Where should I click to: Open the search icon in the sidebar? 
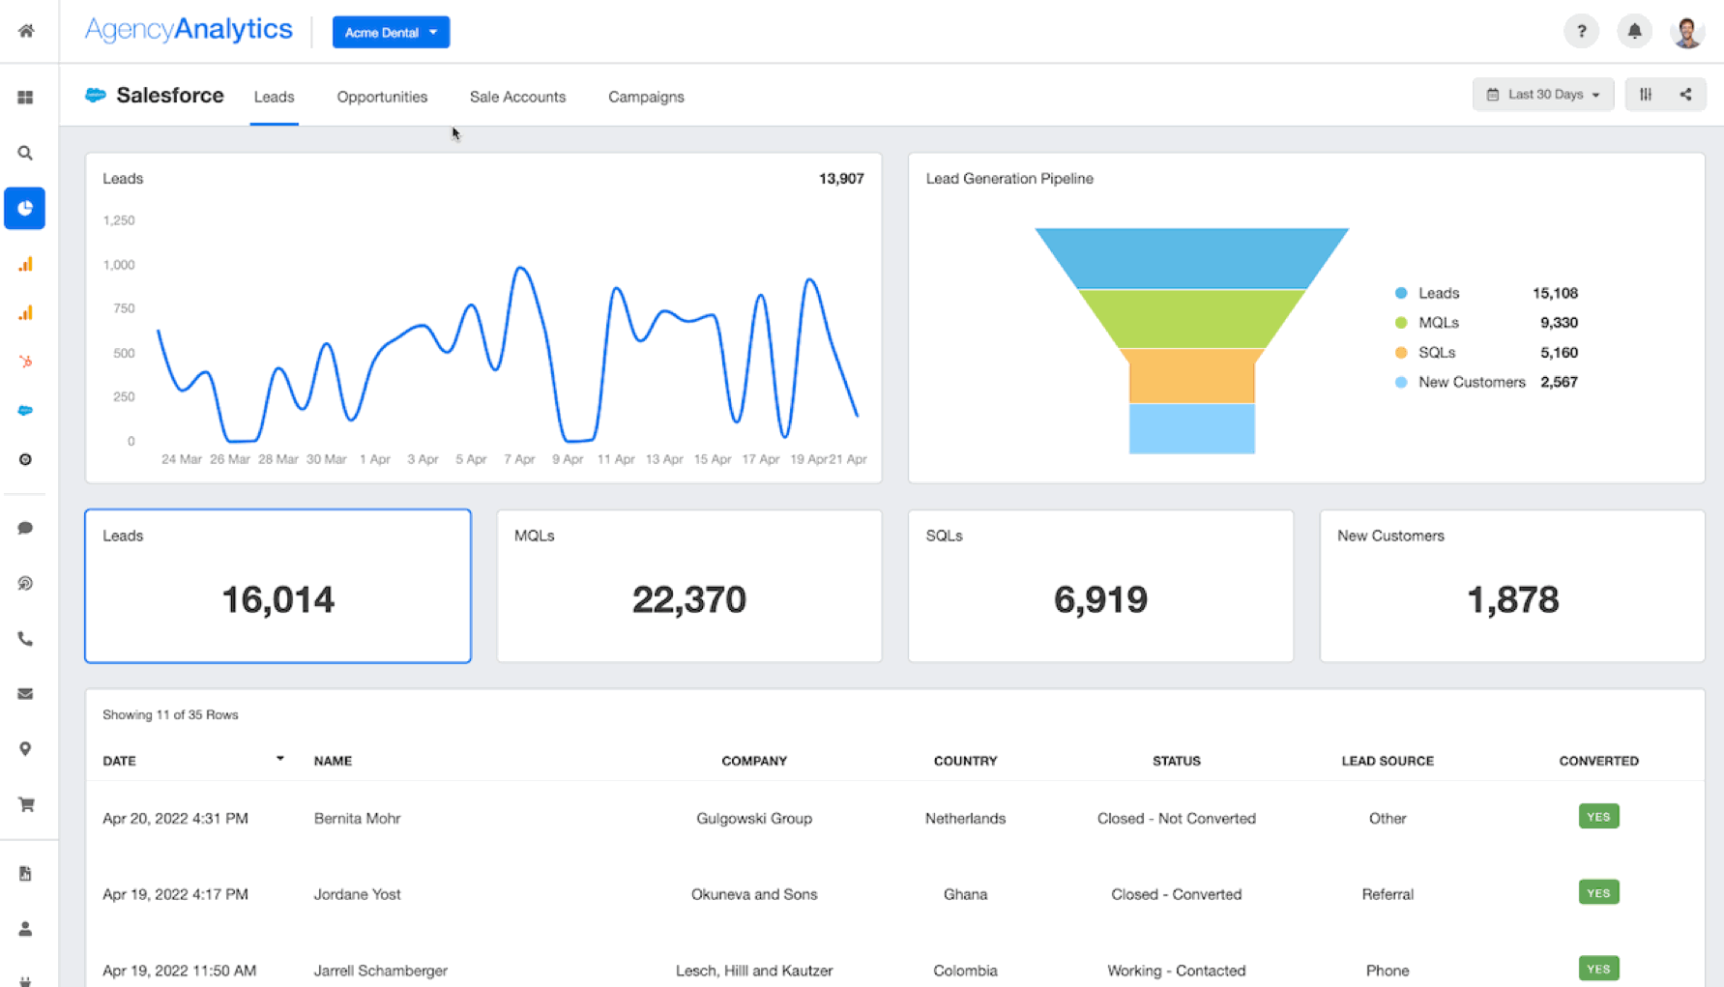pos(25,152)
